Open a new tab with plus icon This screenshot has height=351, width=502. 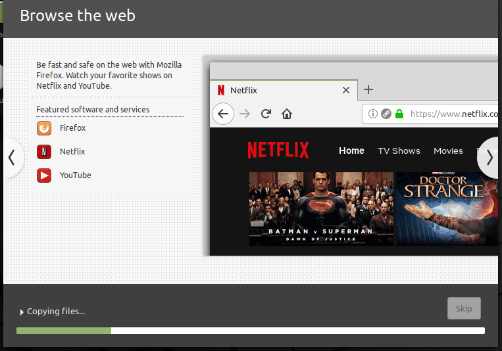[x=368, y=89]
